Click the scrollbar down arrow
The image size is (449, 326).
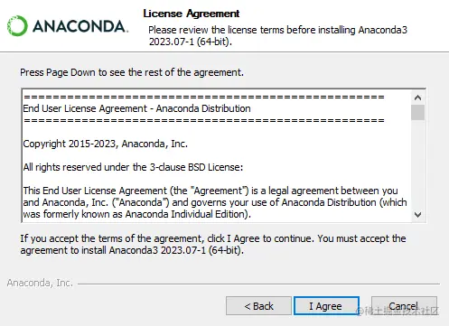tap(417, 215)
